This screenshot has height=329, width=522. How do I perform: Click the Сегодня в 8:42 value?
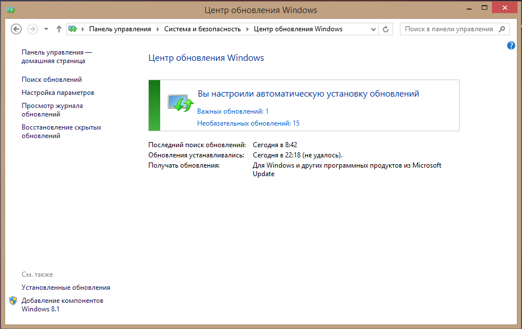point(275,145)
